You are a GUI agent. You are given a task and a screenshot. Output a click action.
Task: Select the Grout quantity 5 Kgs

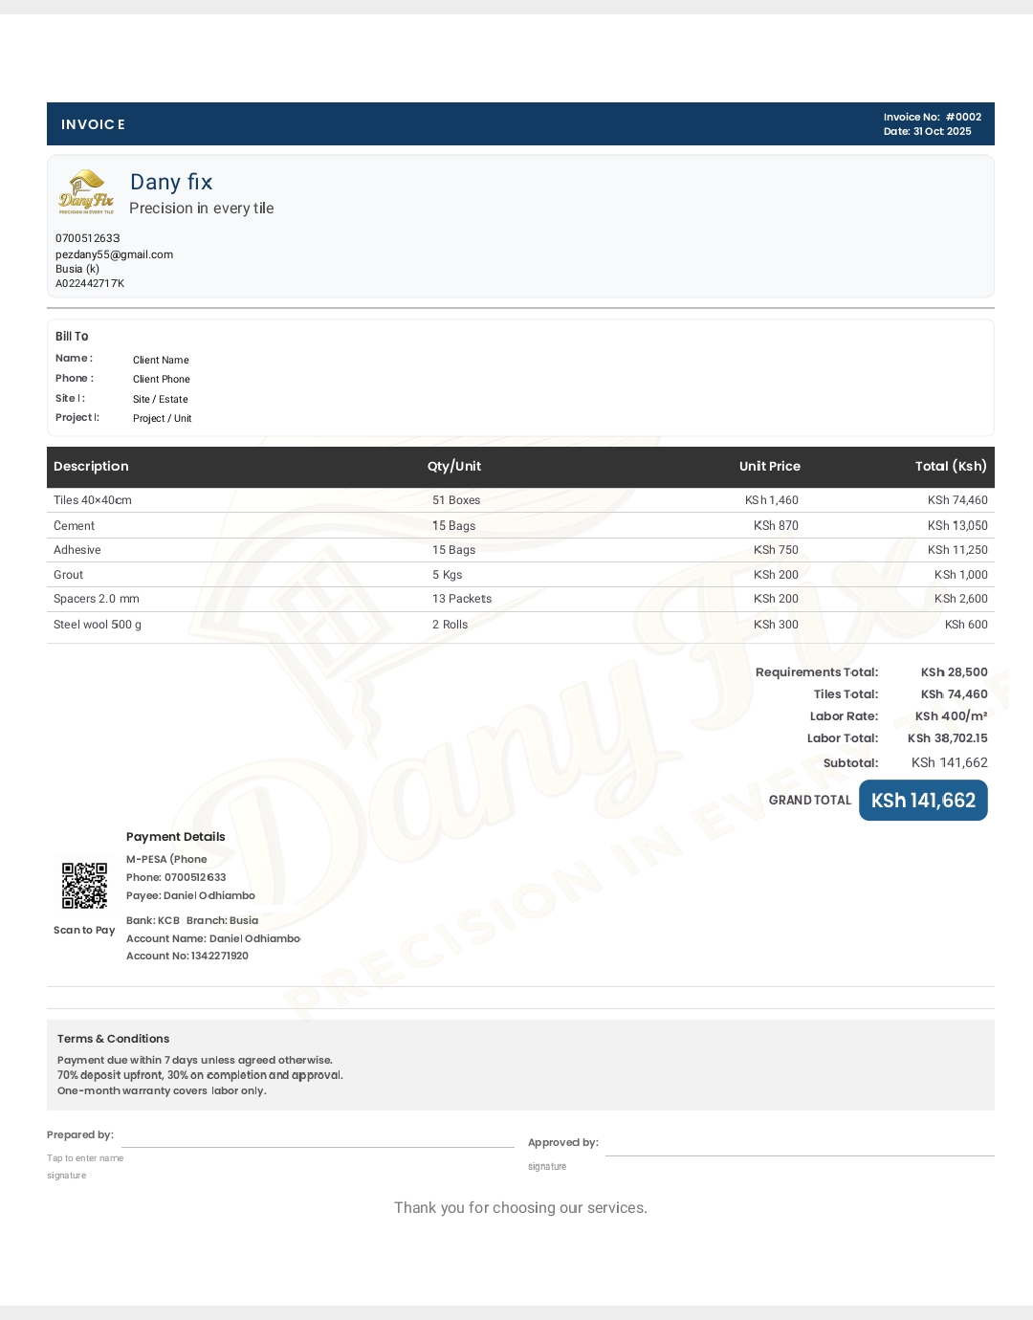[446, 574]
